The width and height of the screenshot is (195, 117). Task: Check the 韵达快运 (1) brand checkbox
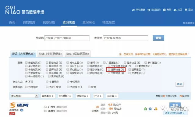coord(88,73)
